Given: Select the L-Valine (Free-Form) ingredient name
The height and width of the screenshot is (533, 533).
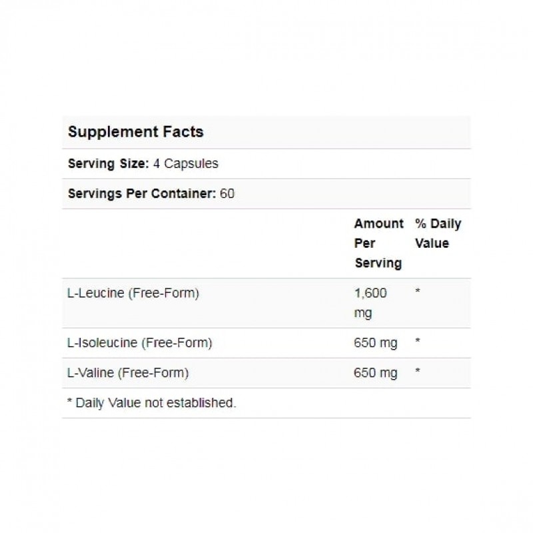Looking at the screenshot, I should pyautogui.click(x=129, y=373).
